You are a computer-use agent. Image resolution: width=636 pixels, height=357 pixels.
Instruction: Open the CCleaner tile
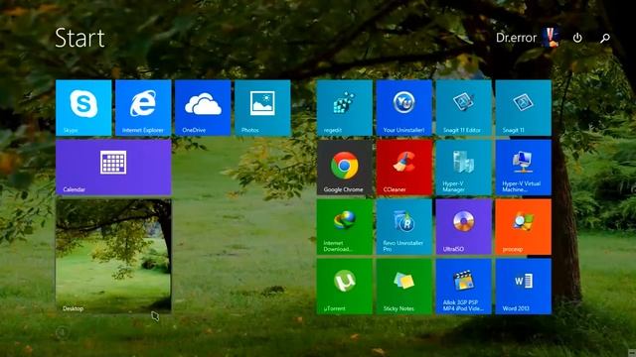[404, 168]
